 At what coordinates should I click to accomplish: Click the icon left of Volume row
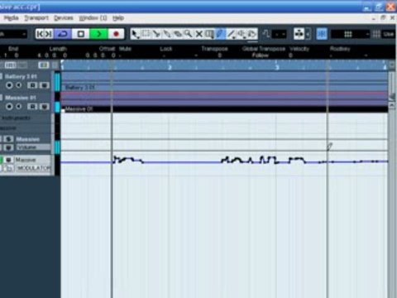point(8,147)
